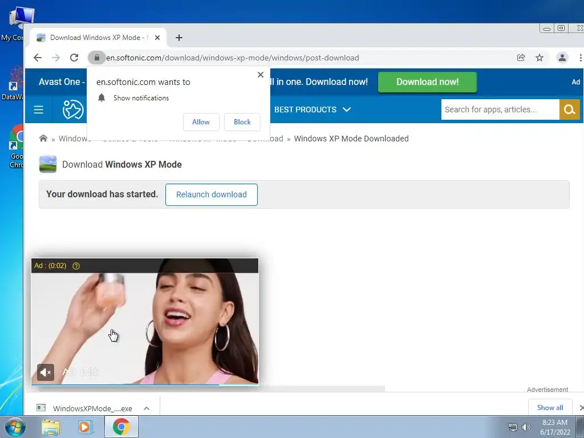Click the taskbar clock showing 8:23 AM
Viewport: 584px width, 438px height.
tap(555, 427)
